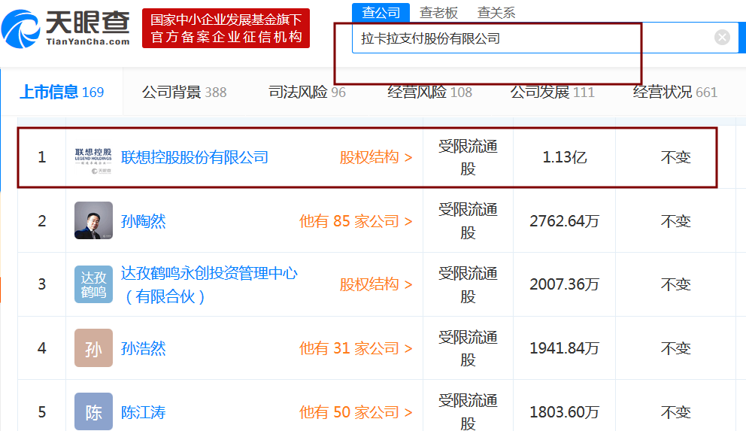Clear the search box with X icon
Image resolution: width=746 pixels, height=431 pixels.
[x=722, y=37]
